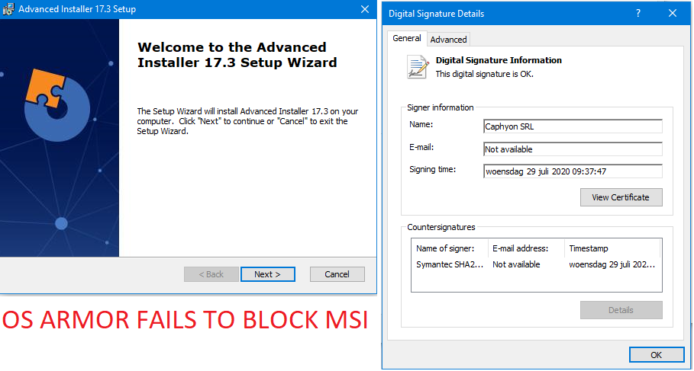
Task: Click the installer icon in Setup title bar
Action: 8,9
